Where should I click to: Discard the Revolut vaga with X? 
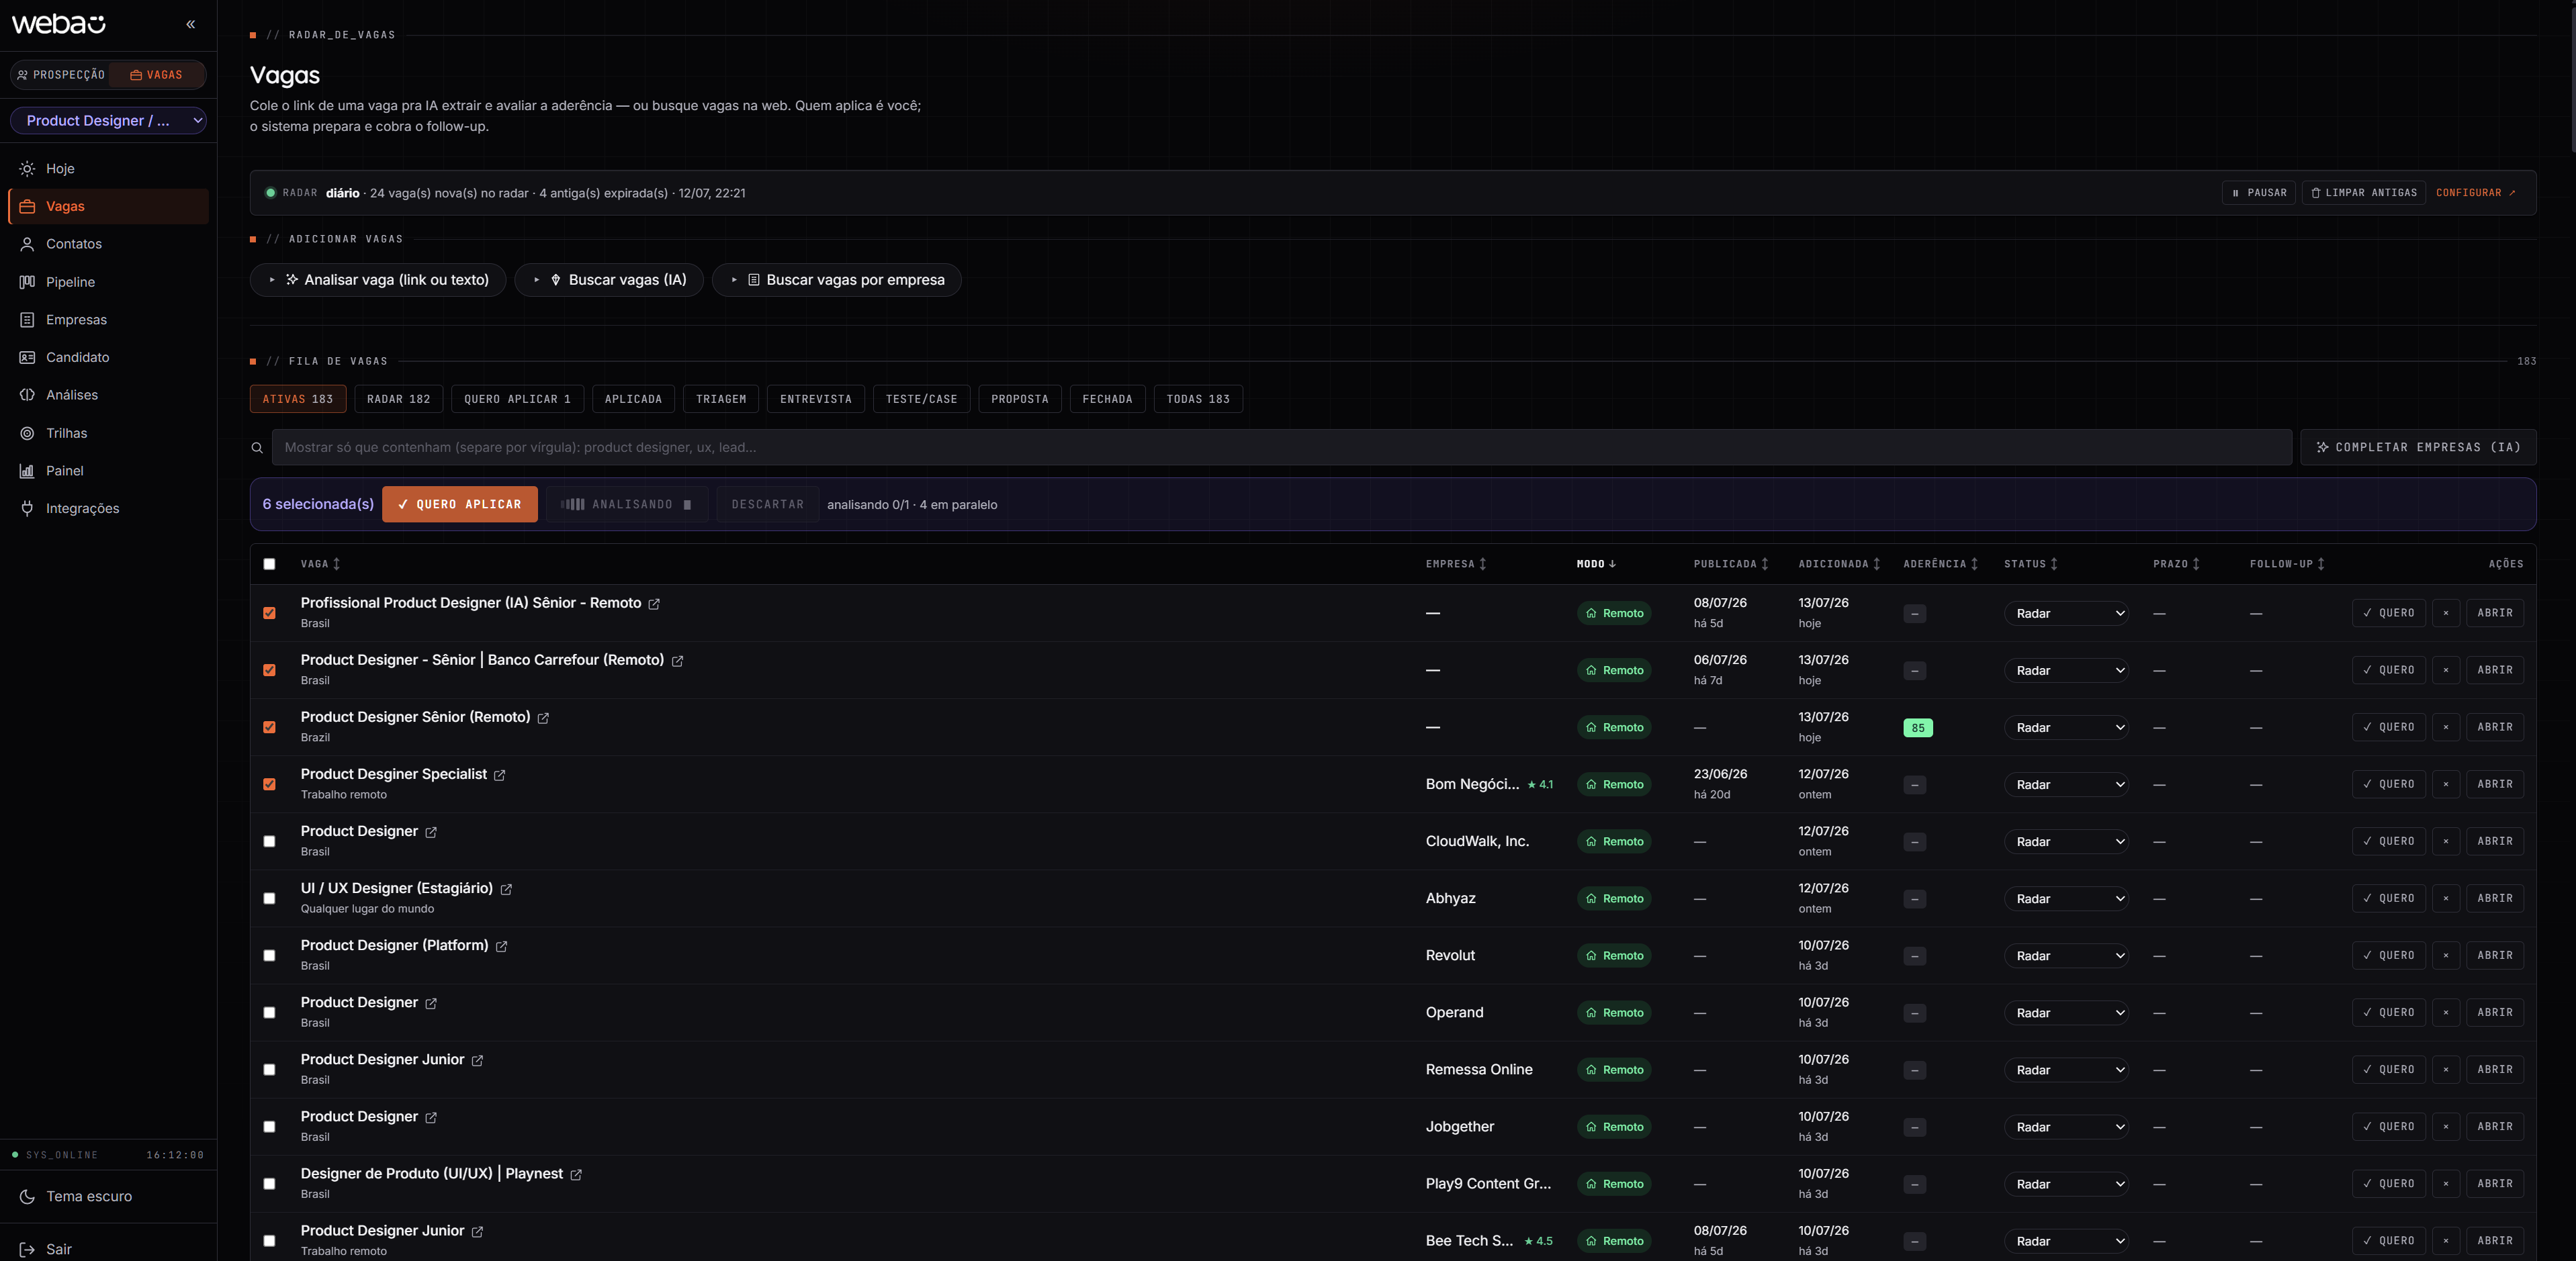point(2445,955)
